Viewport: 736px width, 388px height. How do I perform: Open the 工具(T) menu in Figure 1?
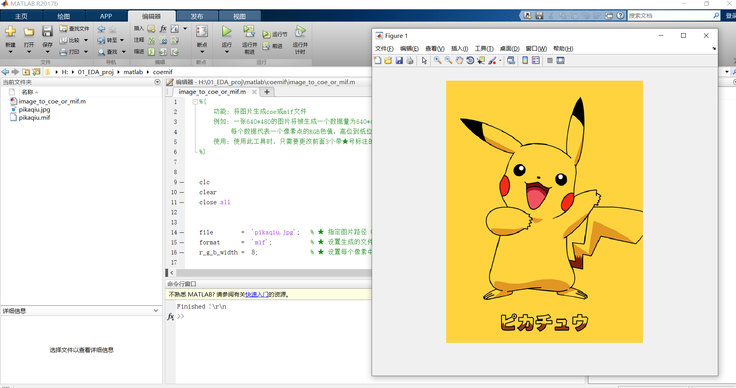pos(484,49)
